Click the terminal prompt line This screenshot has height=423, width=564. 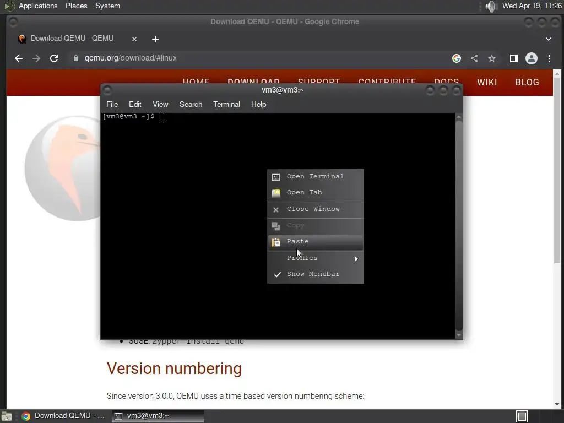pos(133,117)
